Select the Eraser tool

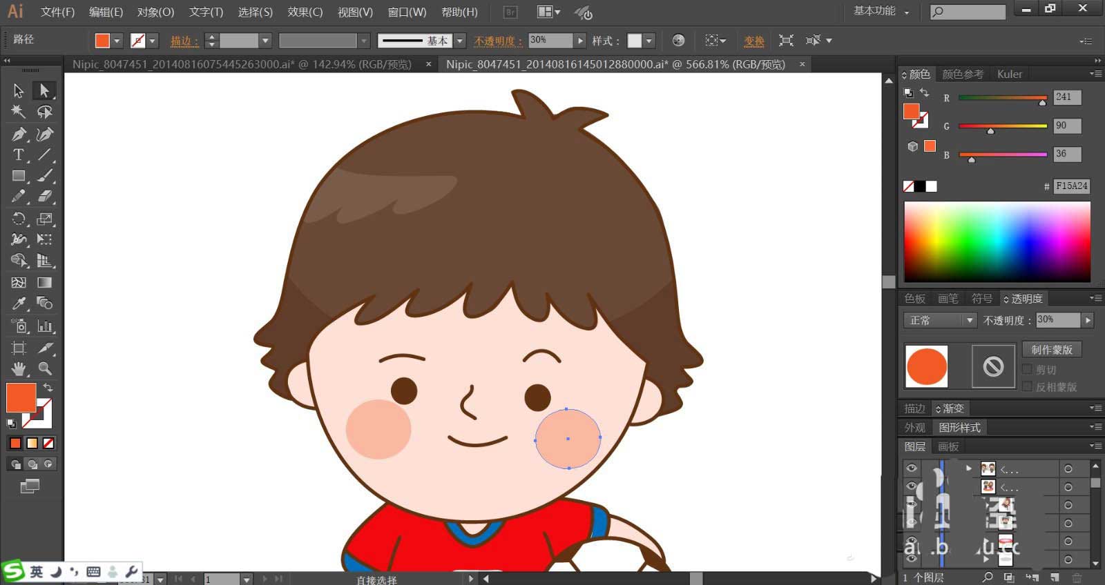pos(45,197)
